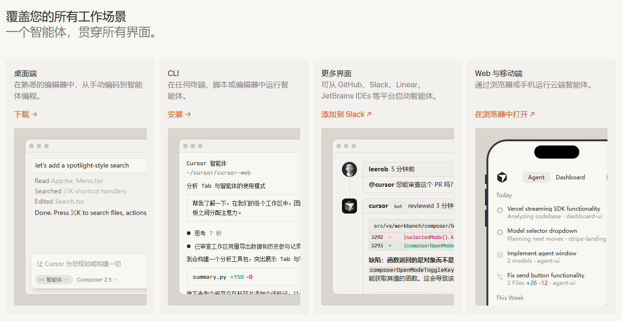Click the 思考 7 秒 status text

point(208,233)
